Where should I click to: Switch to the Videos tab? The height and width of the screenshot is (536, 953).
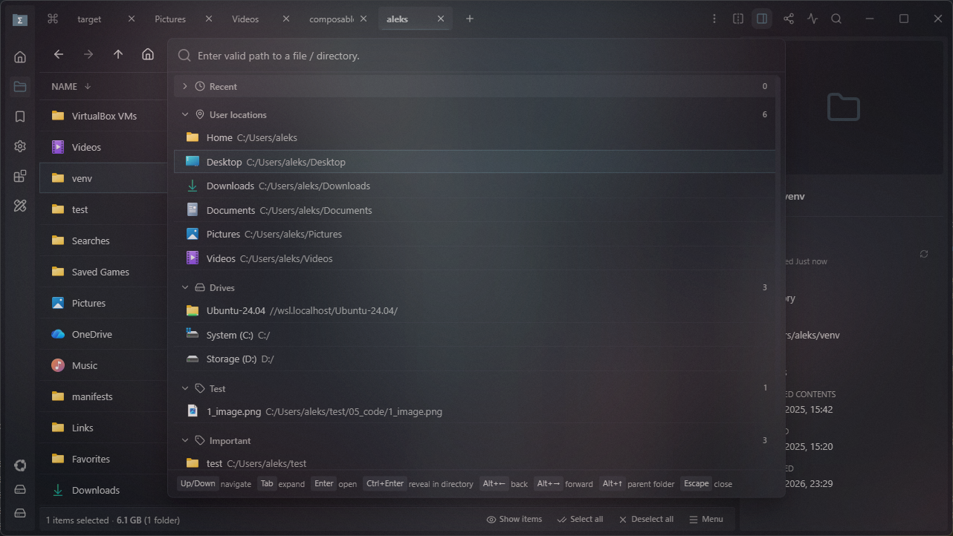(x=245, y=19)
